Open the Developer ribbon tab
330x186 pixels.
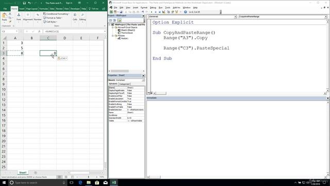(75, 9)
